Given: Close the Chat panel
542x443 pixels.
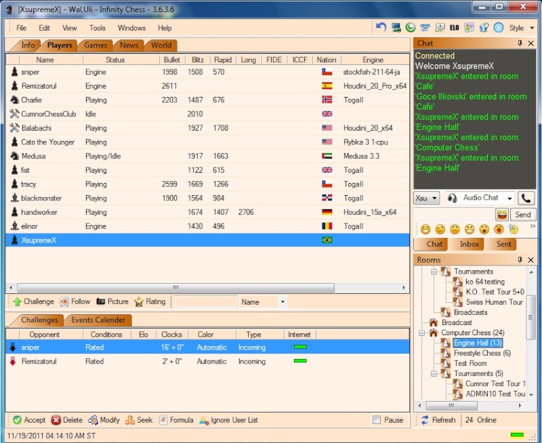Looking at the screenshot, I should point(531,43).
